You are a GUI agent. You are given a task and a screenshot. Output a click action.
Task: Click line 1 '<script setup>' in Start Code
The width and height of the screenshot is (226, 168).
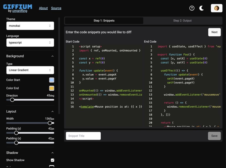click(90, 47)
